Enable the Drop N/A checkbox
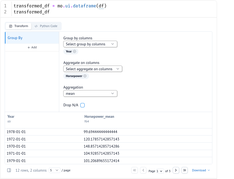 (x=82, y=105)
